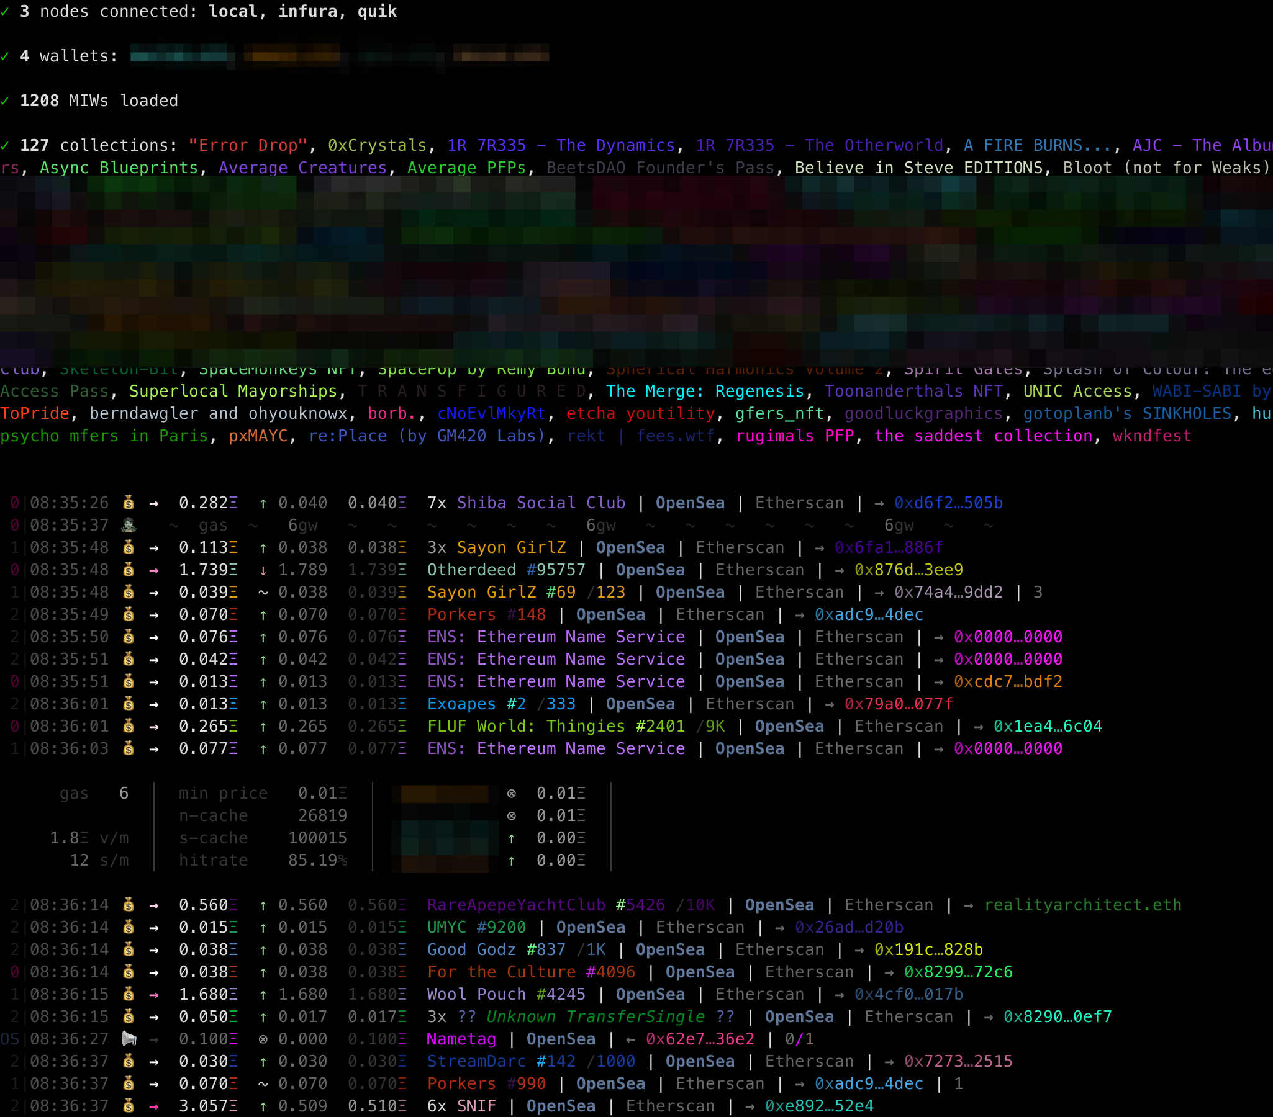Image resolution: width=1273 pixels, height=1117 pixels.
Task: Click the n-cache value 26819
Action: [323, 815]
